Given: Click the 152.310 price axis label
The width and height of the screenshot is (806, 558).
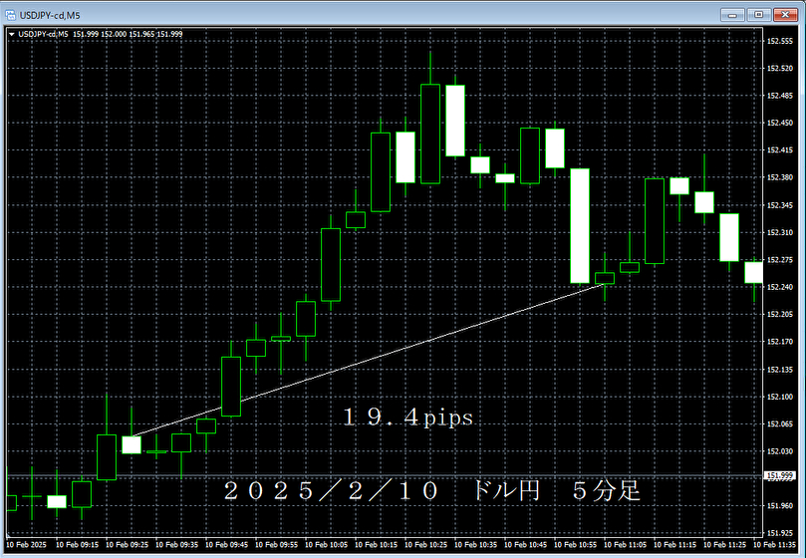Looking at the screenshot, I should click(780, 232).
